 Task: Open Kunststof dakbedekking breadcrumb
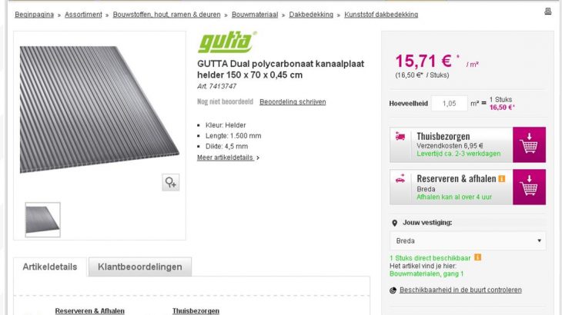click(x=381, y=15)
